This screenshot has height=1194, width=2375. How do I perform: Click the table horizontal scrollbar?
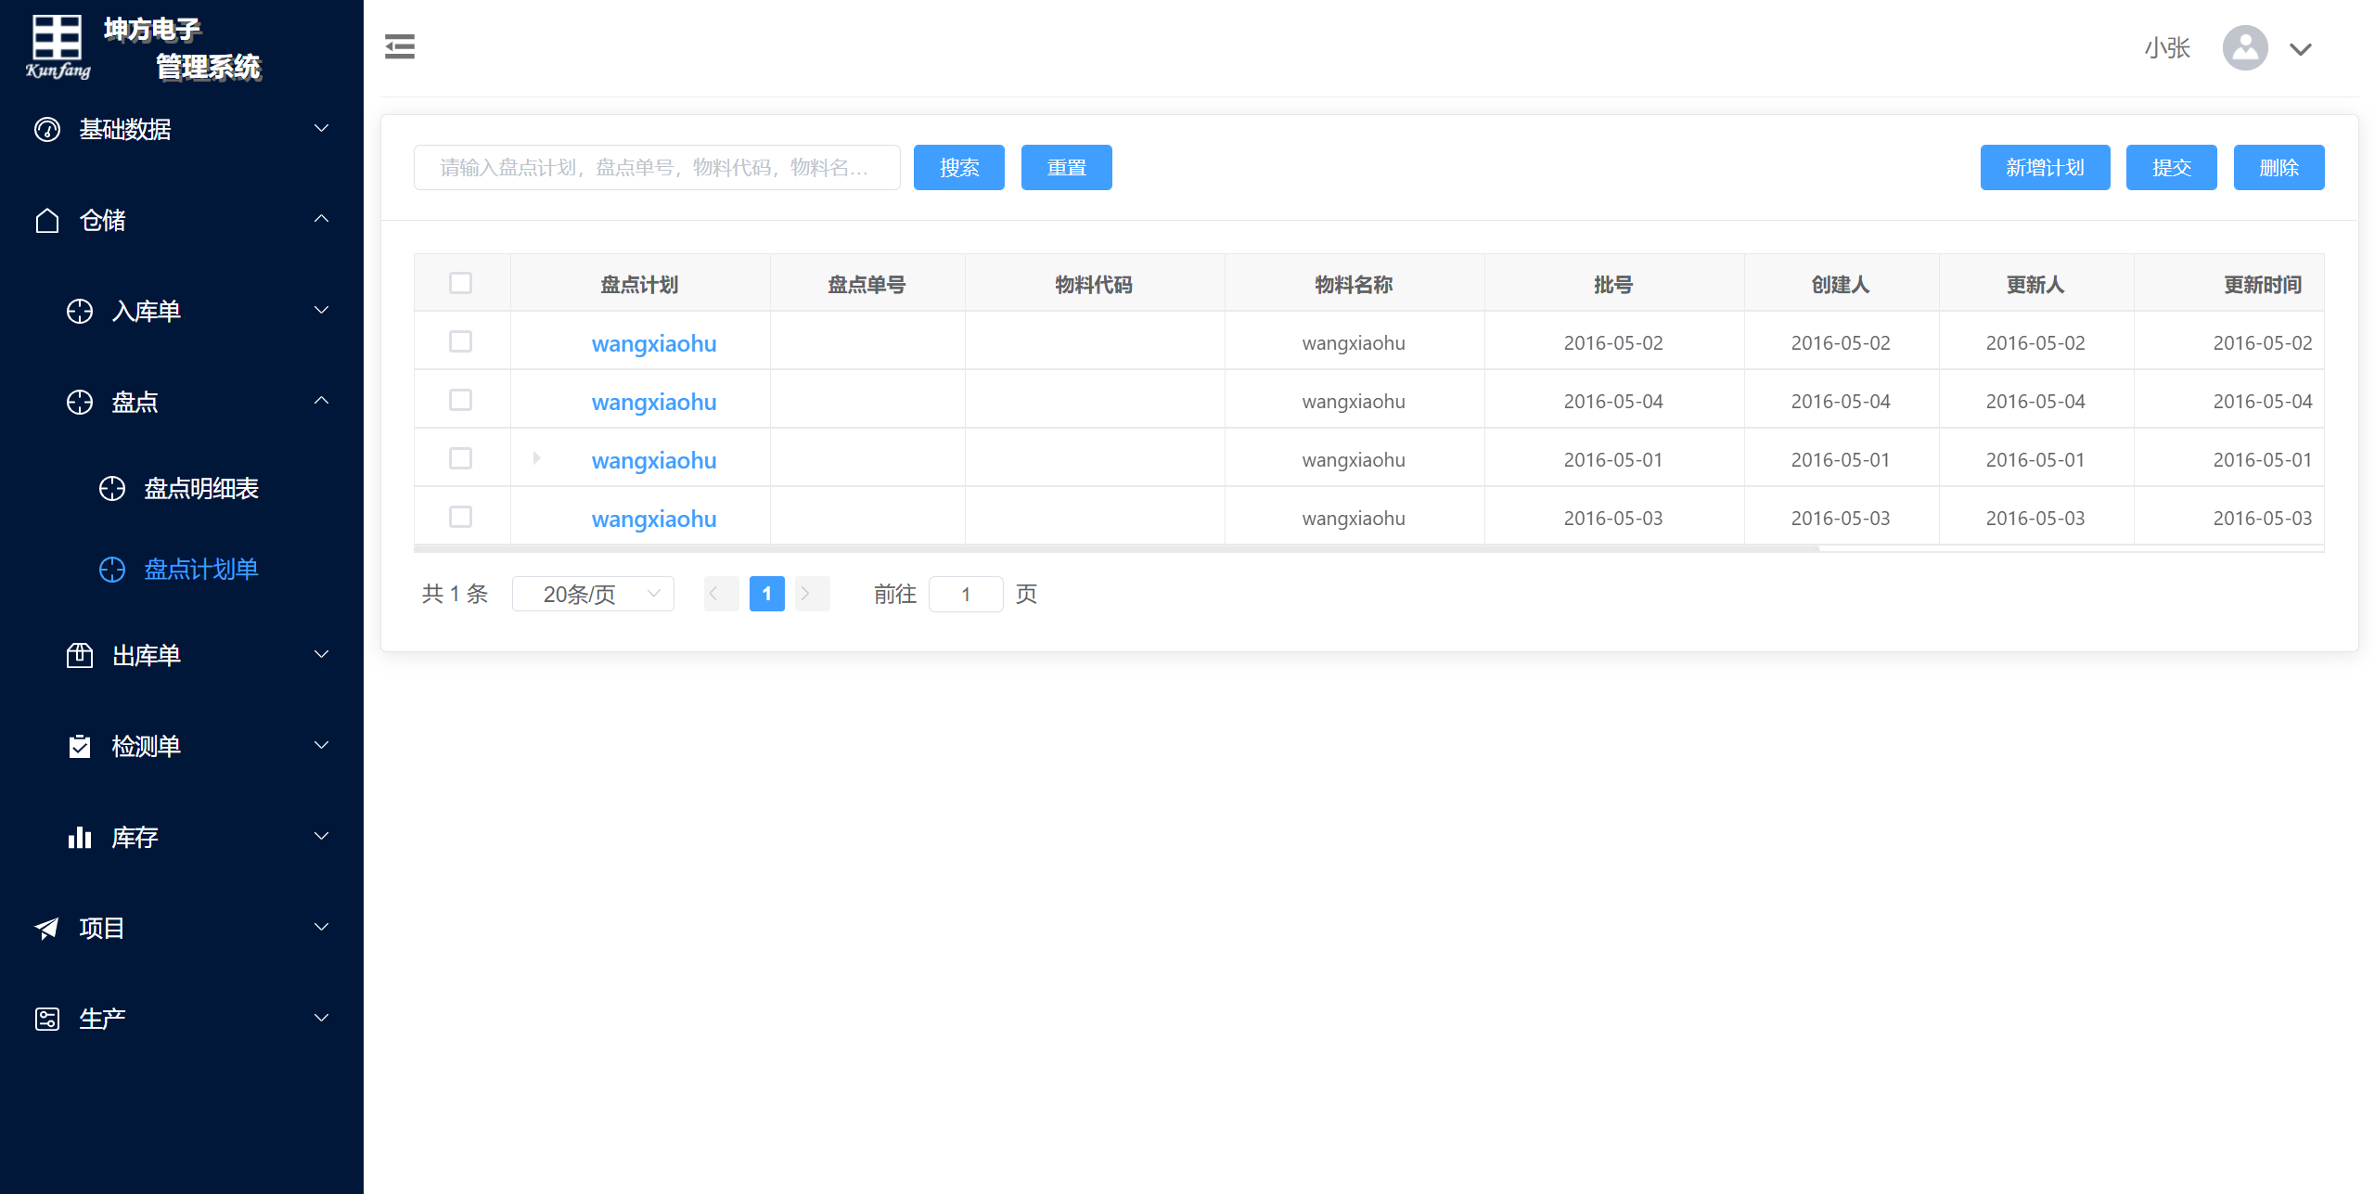click(x=1117, y=548)
